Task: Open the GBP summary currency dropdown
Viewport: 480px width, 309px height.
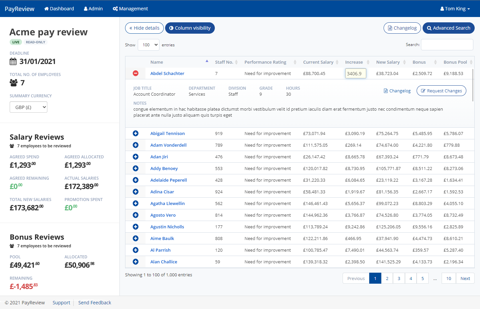Action: [28, 107]
